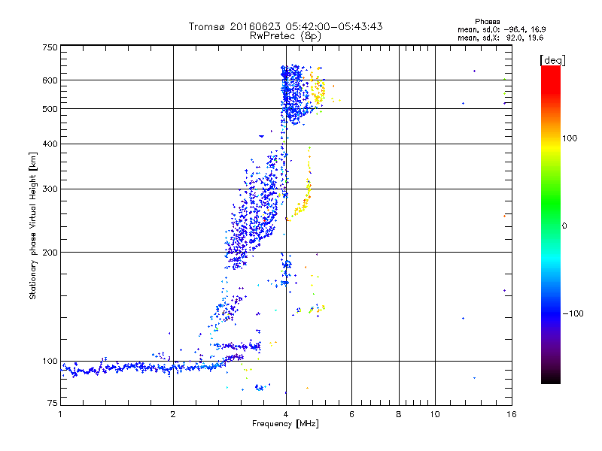Click the y-axis '100' height tick label
The height and width of the screenshot is (451, 602).
[50, 362]
